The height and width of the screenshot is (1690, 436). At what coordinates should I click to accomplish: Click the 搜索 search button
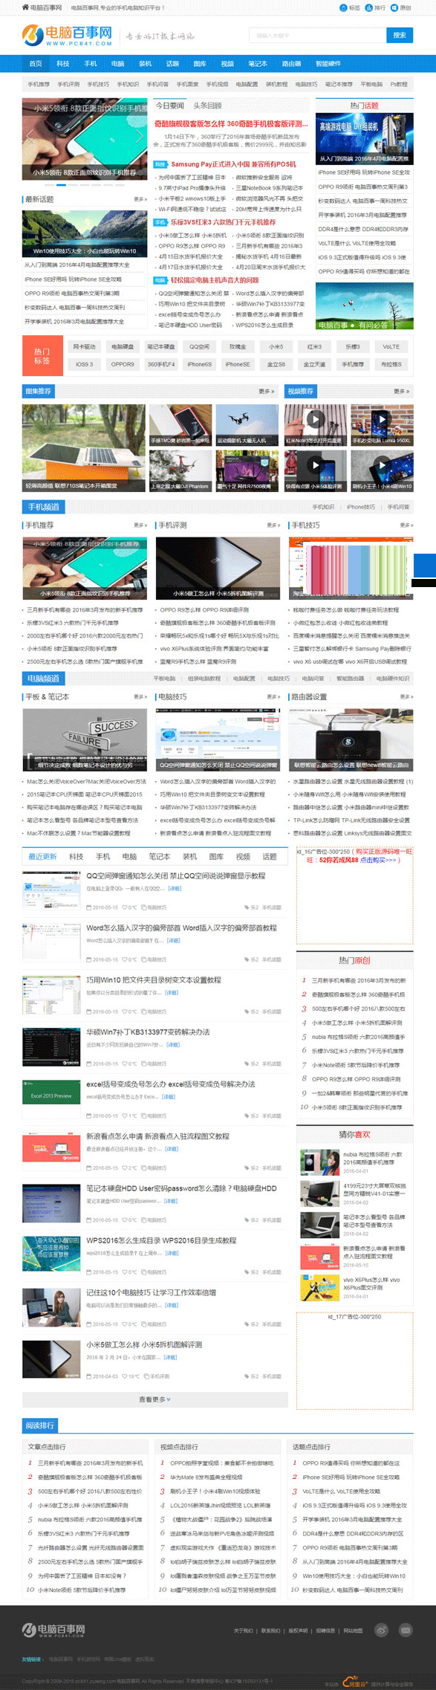pos(400,35)
